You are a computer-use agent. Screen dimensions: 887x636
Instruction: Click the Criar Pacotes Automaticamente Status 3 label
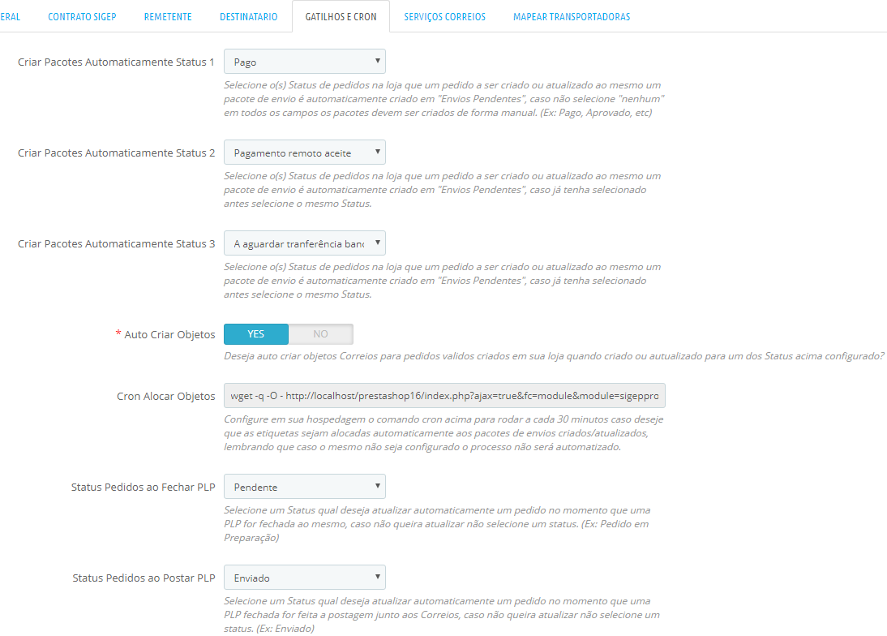pos(116,244)
